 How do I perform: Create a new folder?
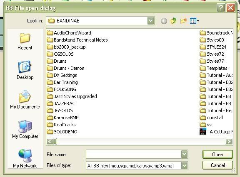point(183,21)
